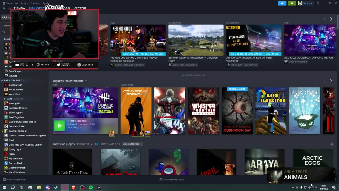
Task: Play Dead by Daylight green button
Action: pyautogui.click(x=59, y=126)
